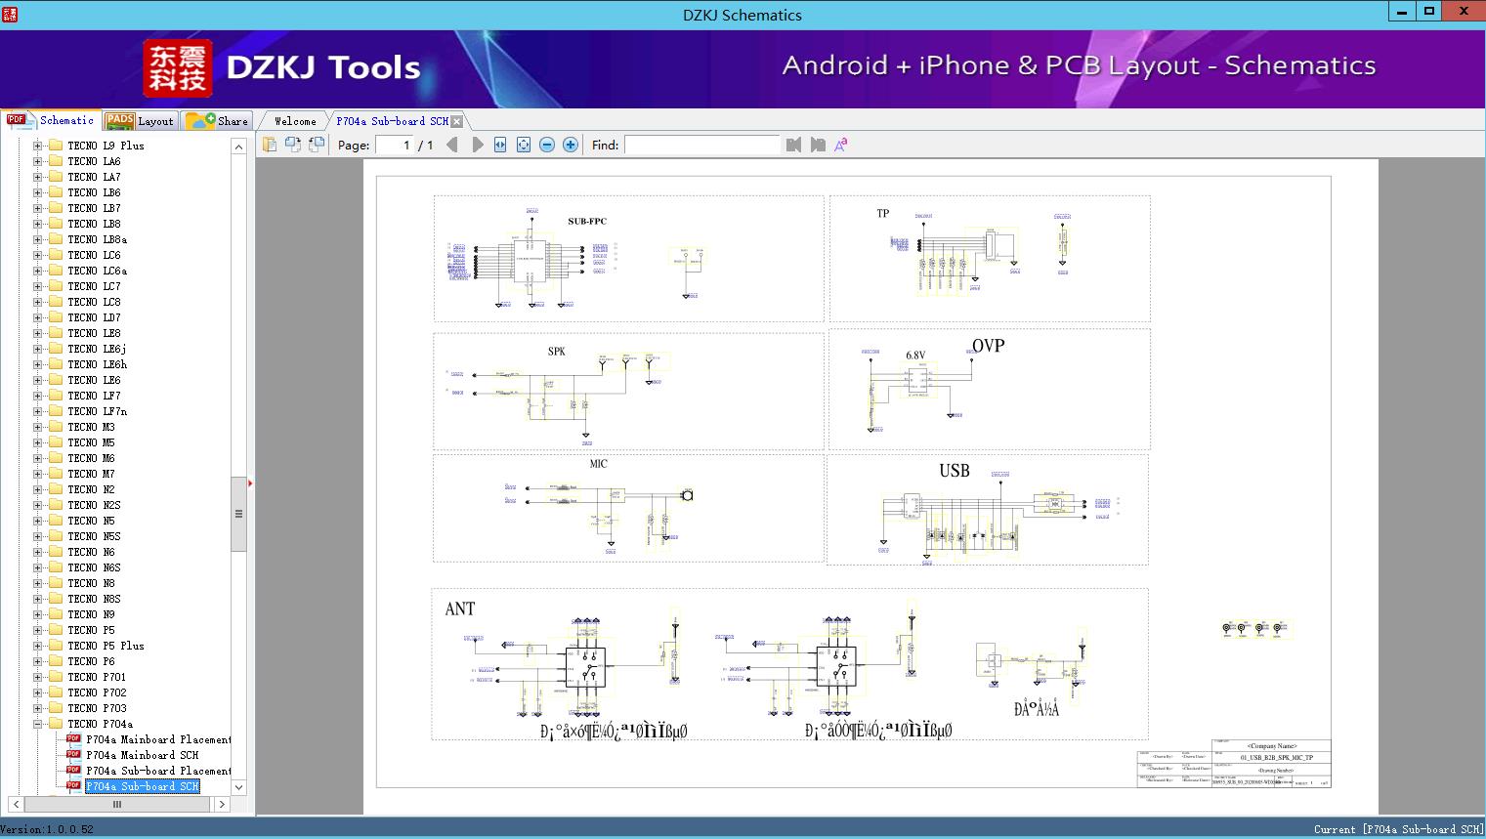Zoom out on the schematic view
Image resolution: width=1486 pixels, height=839 pixels.
(x=546, y=144)
